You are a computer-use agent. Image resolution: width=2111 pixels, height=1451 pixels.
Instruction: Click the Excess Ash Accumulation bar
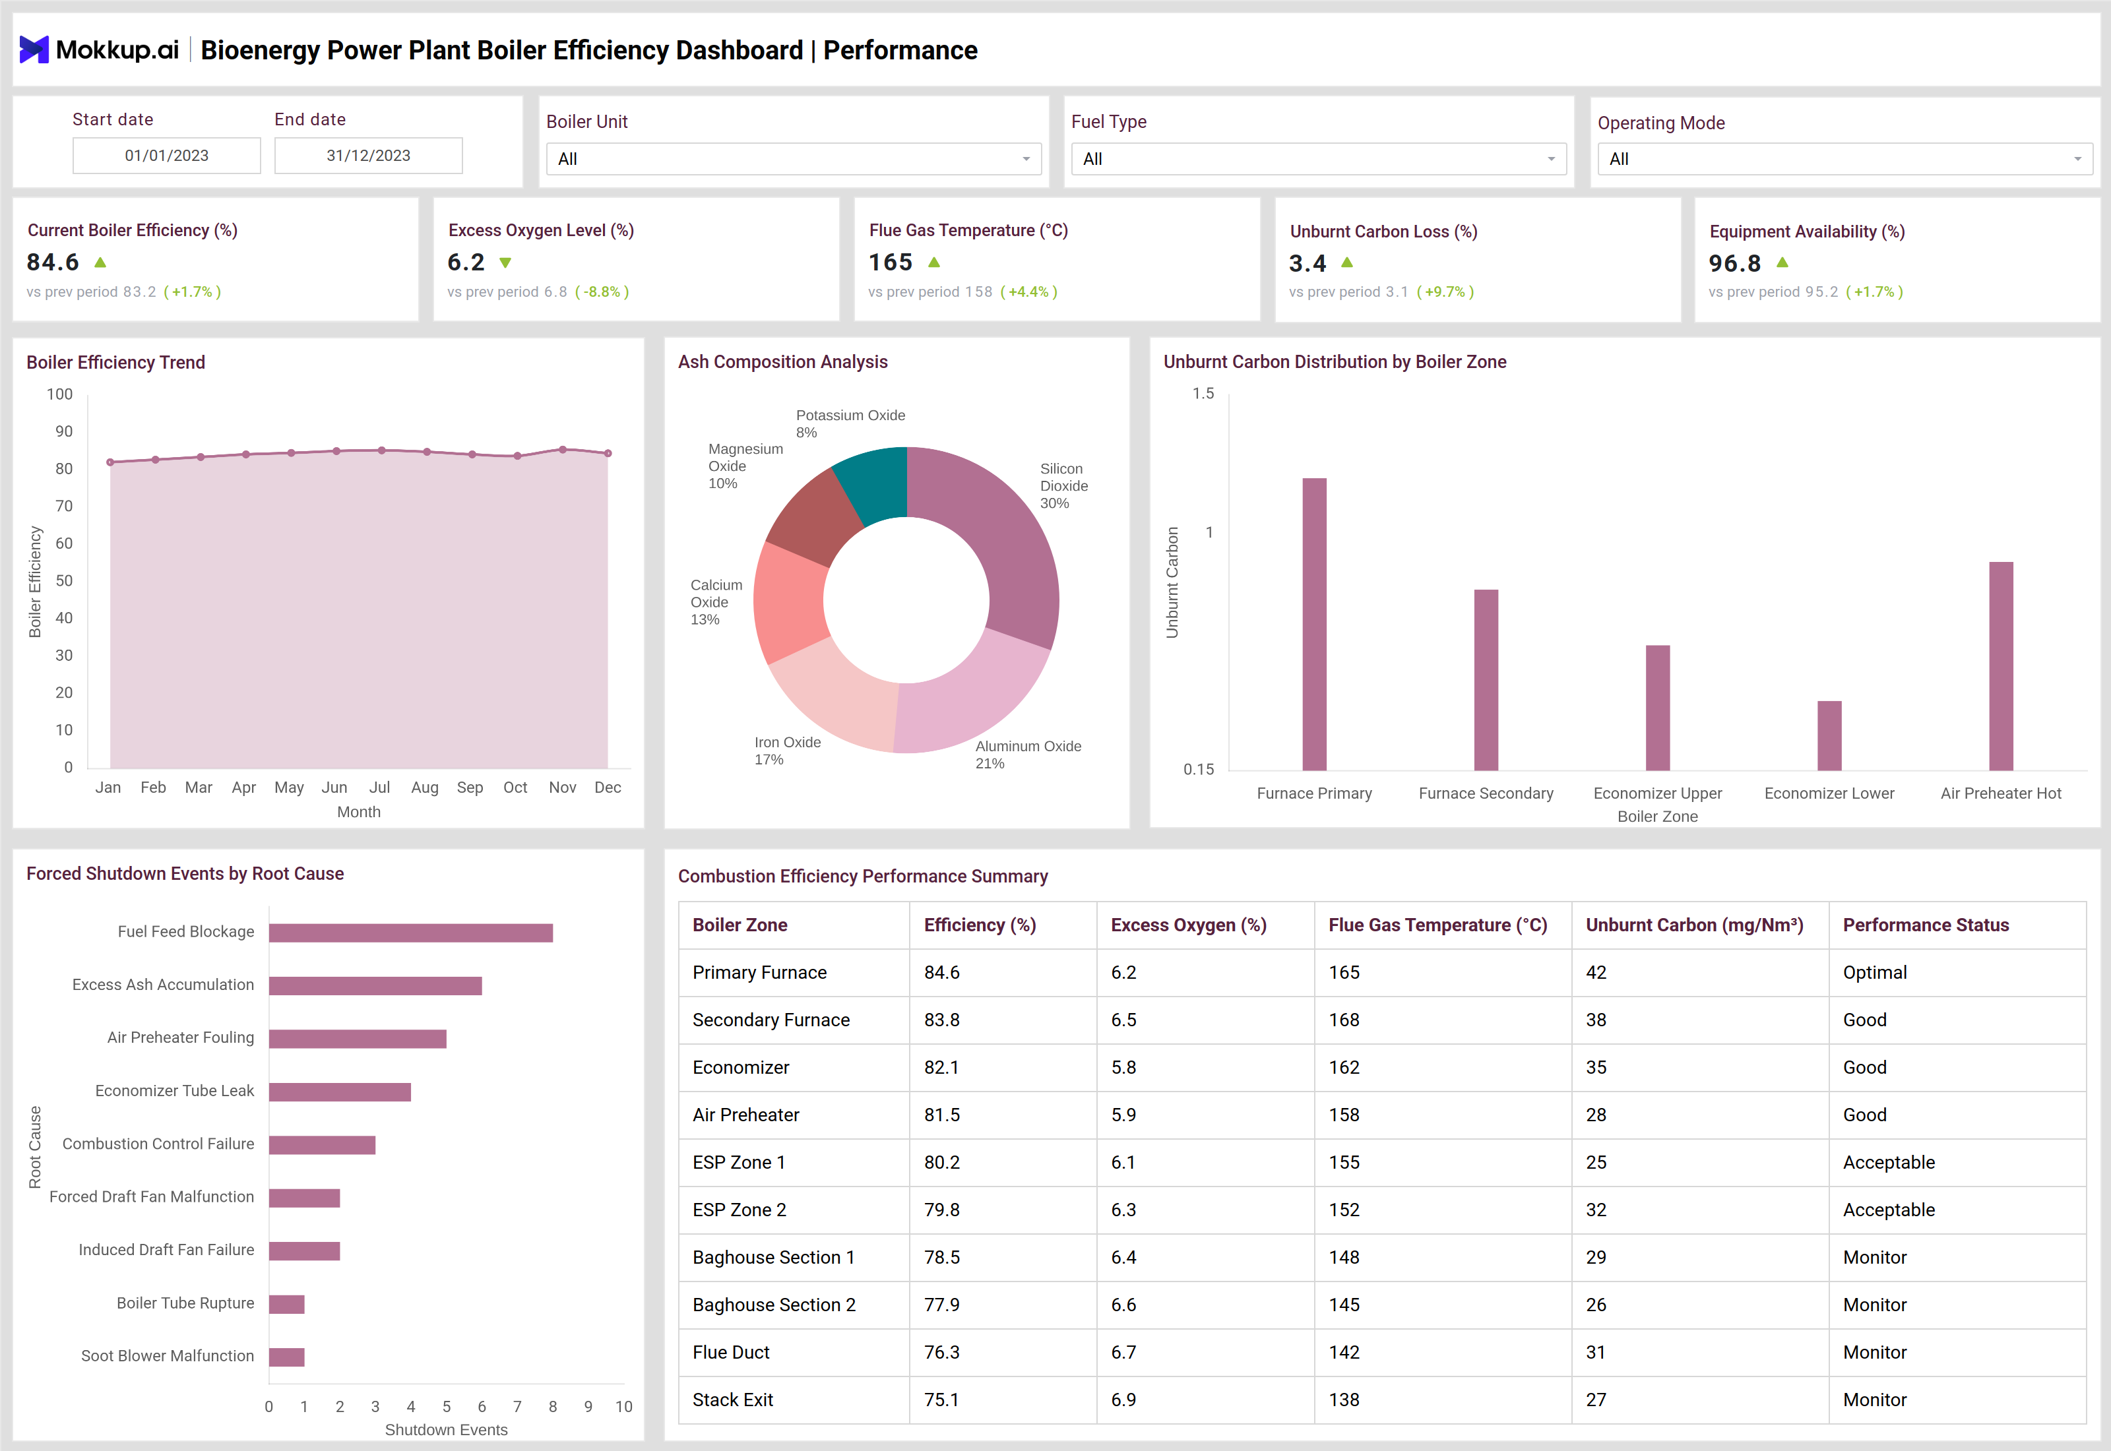375,985
